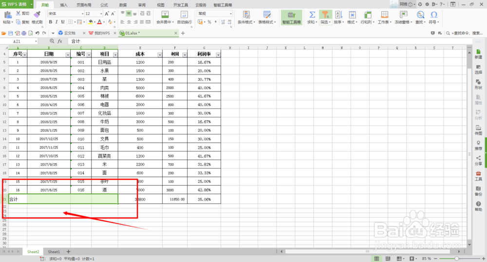The image size is (487, 262).
Task: Toggle horizontal center alignment button
Action: 129,22
